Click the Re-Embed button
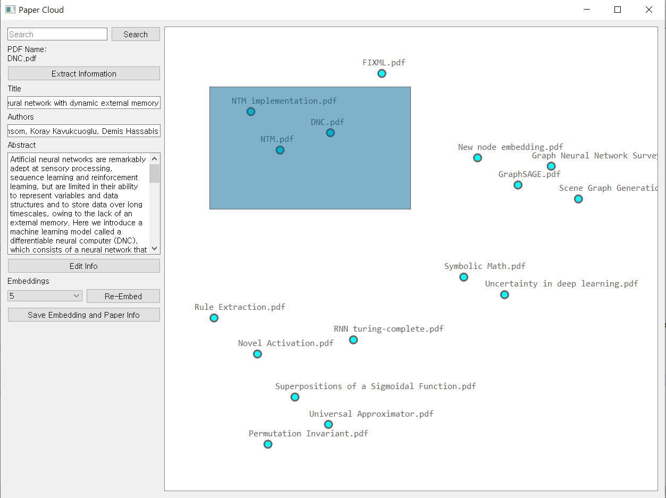 pyautogui.click(x=123, y=296)
